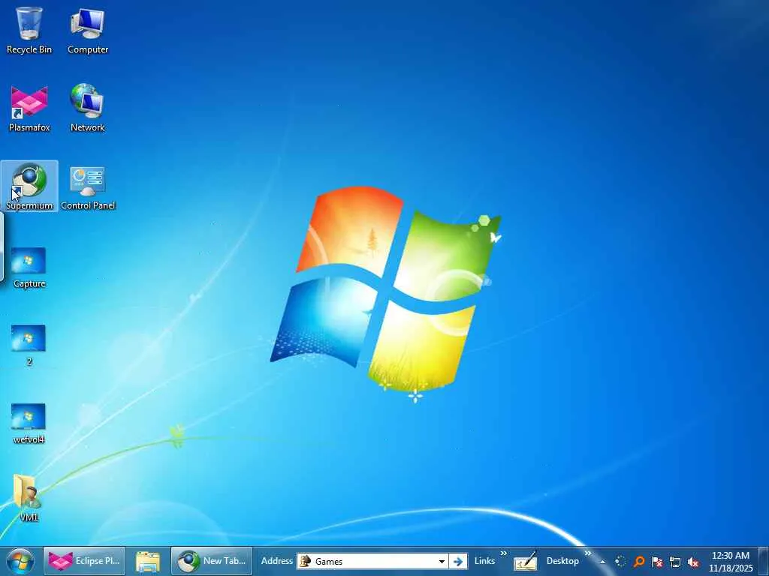Select the image file named 2
769x576 pixels.
click(29, 345)
